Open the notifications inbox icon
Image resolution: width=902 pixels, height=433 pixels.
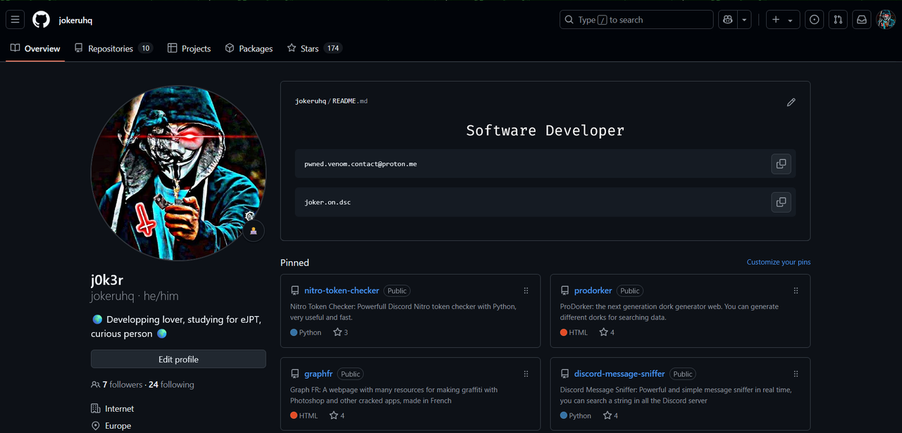pyautogui.click(x=861, y=20)
